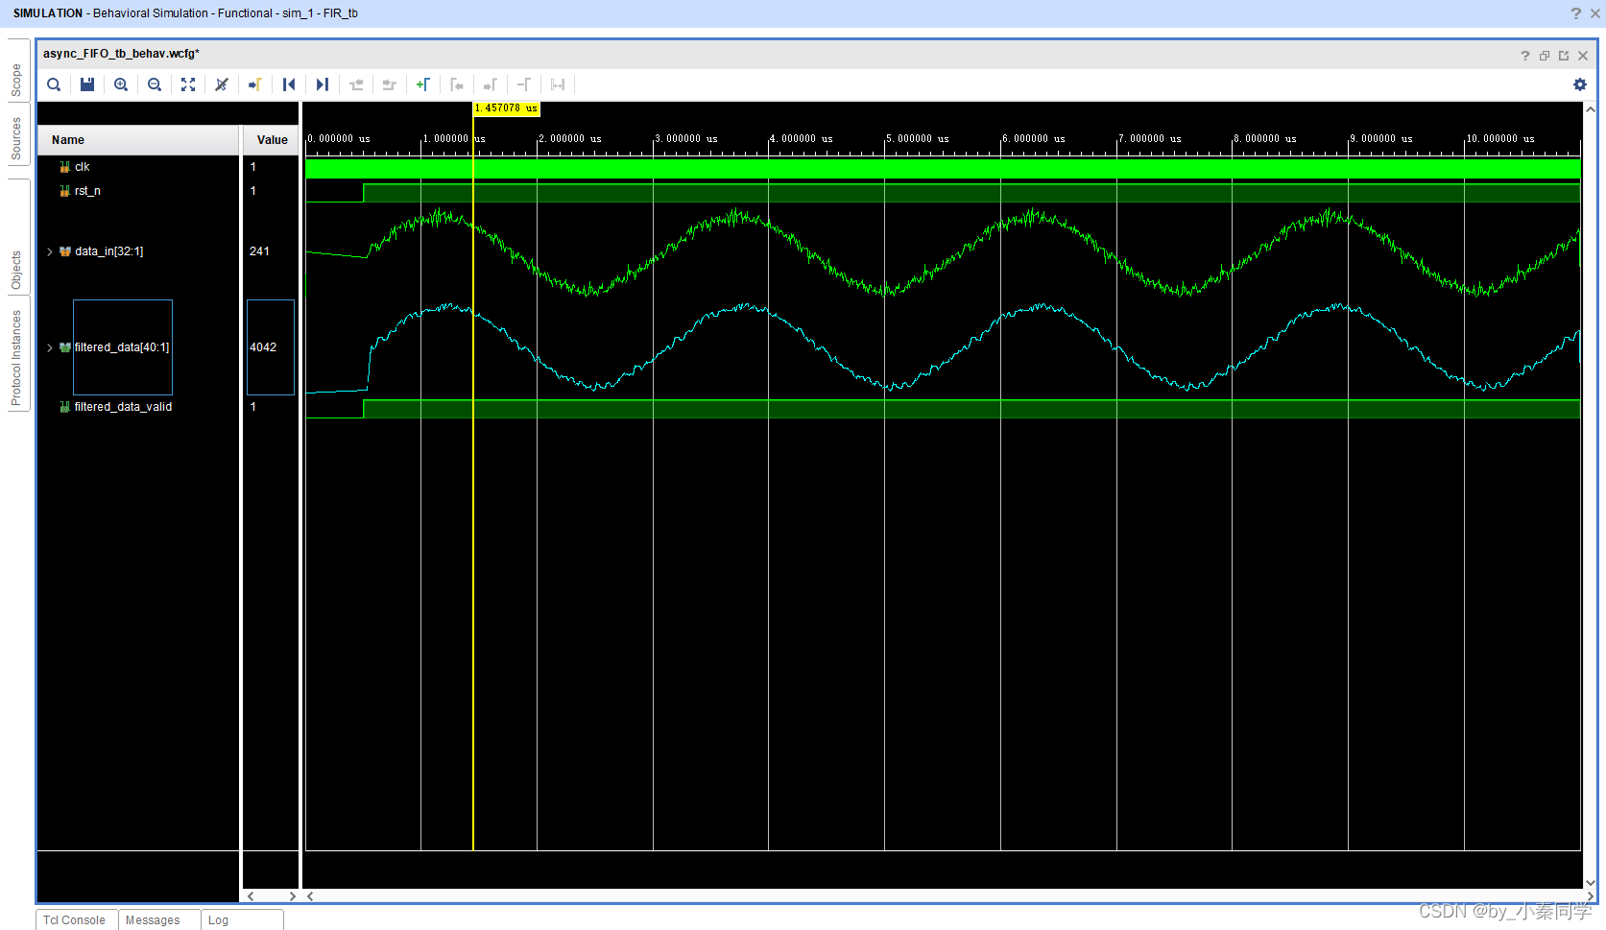
Task: Select the filtered_data_valid signal
Action: (123, 407)
